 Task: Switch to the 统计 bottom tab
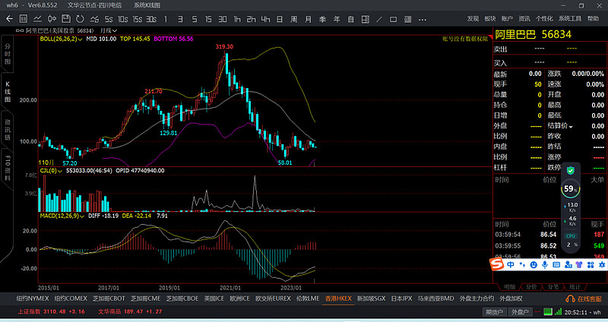[x=575, y=287]
